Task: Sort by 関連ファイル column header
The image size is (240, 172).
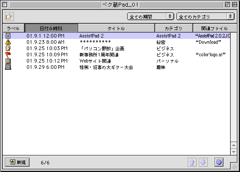Action: point(215,28)
